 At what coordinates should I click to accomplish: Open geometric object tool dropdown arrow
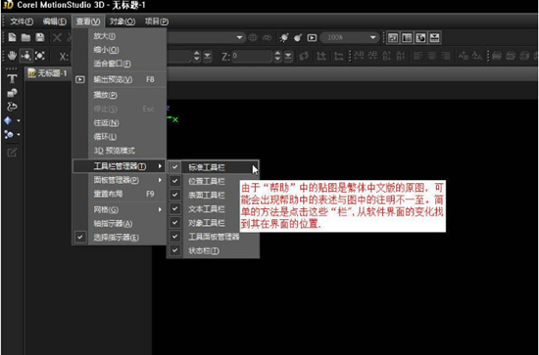pyautogui.click(x=19, y=120)
